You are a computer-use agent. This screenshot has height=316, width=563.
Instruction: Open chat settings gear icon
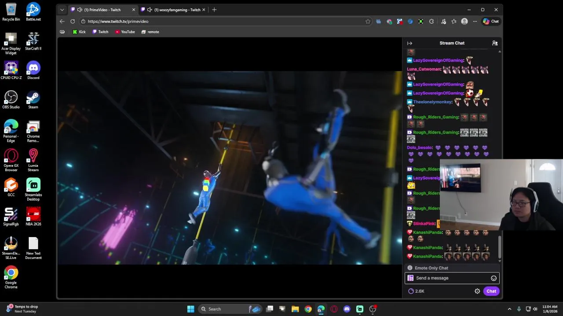[477, 291]
